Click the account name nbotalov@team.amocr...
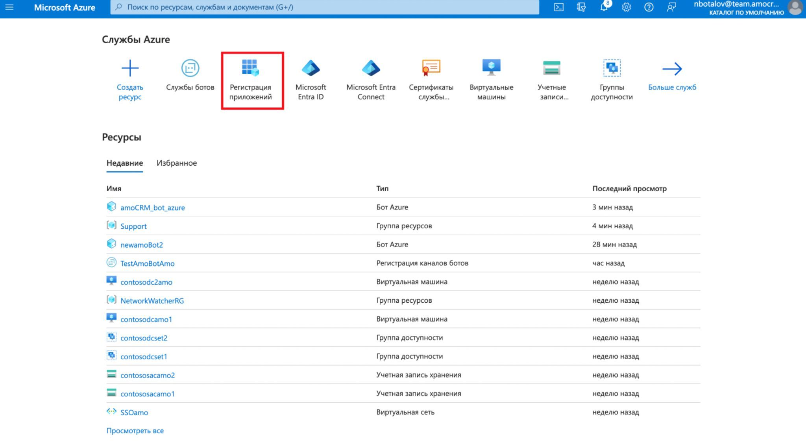806x444 pixels. coord(736,4)
